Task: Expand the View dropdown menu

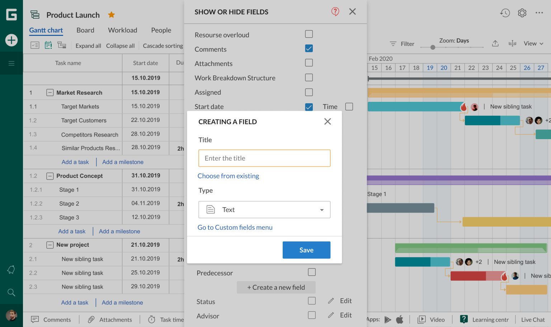Action: [x=533, y=43]
